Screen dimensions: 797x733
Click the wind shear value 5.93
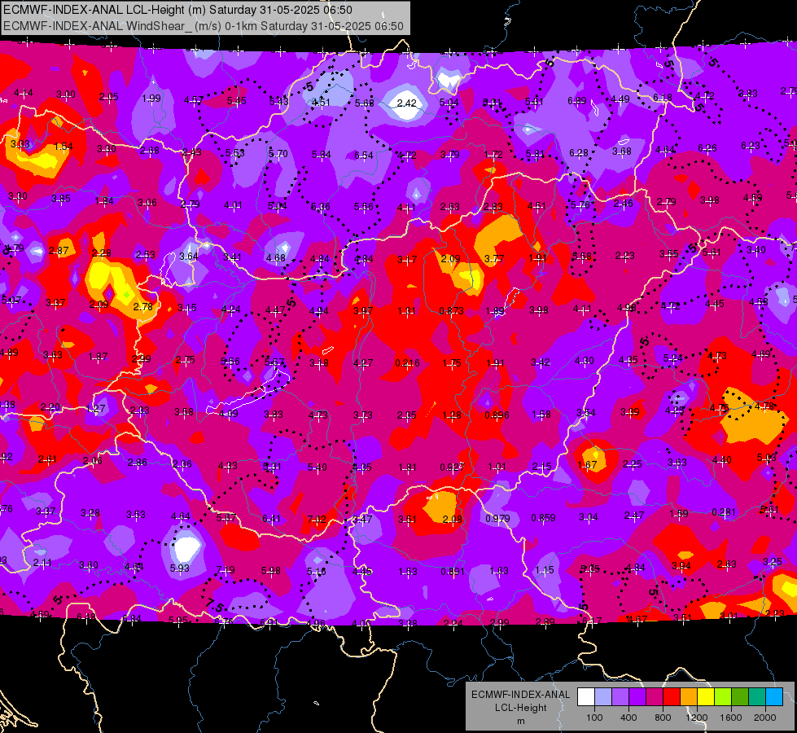coord(179,568)
